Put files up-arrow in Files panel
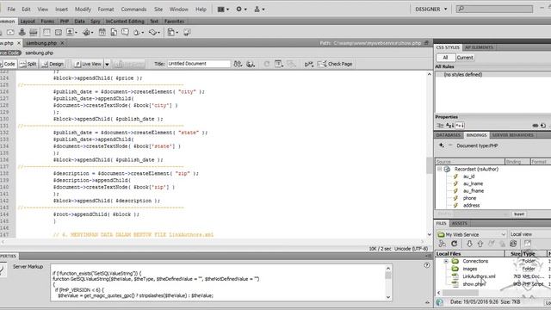551x310 pixels. (x=480, y=244)
